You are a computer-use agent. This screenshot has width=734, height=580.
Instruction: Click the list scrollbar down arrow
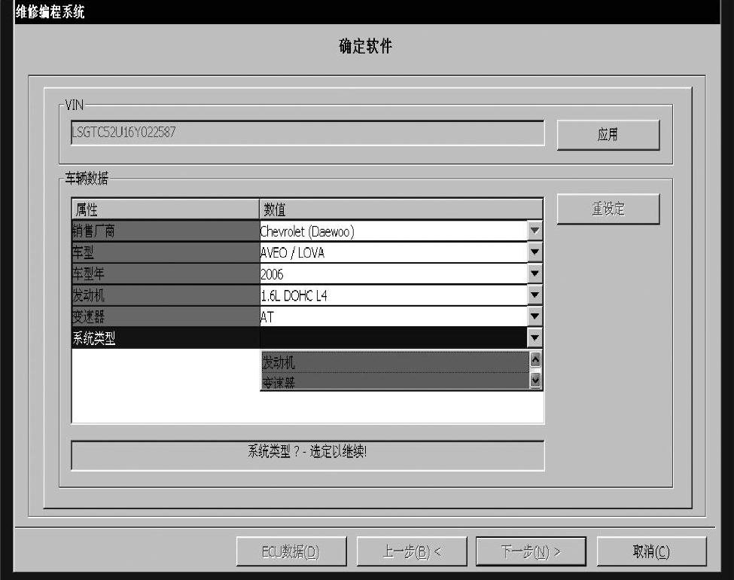pyautogui.click(x=535, y=381)
